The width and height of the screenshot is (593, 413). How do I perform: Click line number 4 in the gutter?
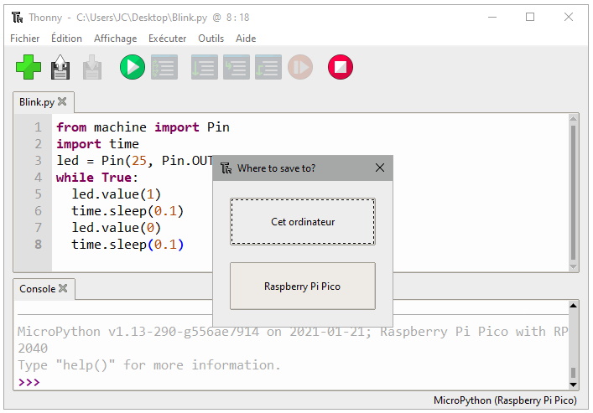point(38,178)
